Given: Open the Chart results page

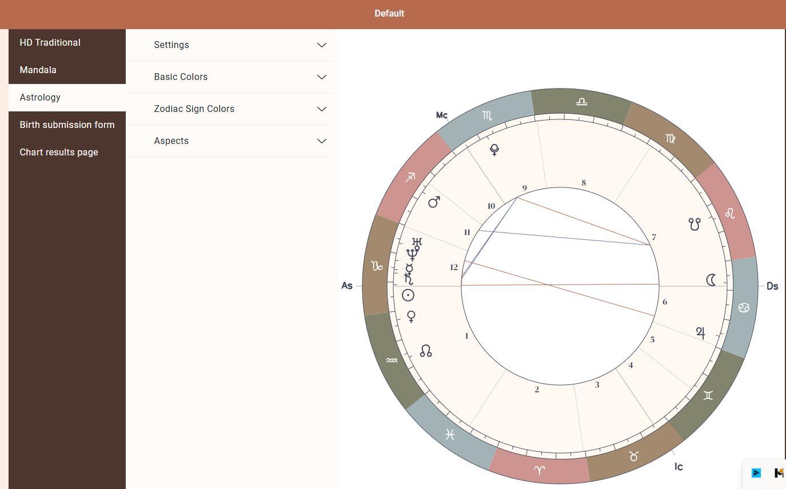Looking at the screenshot, I should pos(59,153).
